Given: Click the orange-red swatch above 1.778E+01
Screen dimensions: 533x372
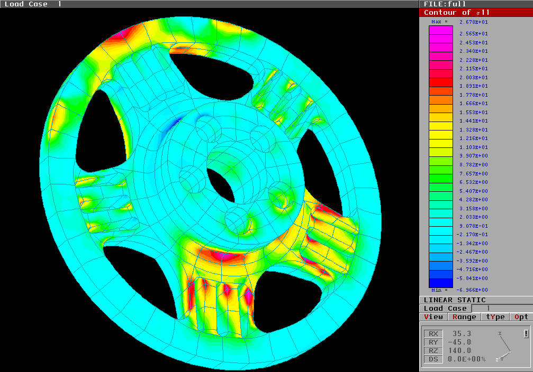Looking at the screenshot, I should [441, 91].
